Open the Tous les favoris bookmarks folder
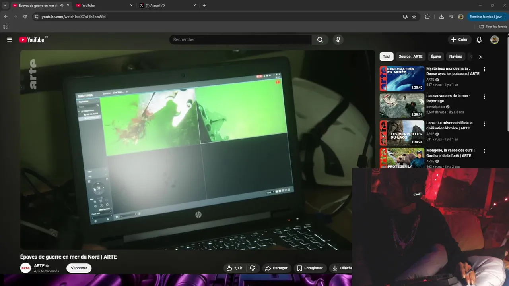Viewport: 509px width, 286px height. click(493, 27)
